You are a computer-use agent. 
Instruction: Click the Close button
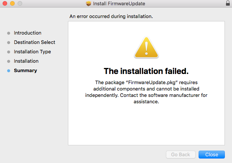212,155
